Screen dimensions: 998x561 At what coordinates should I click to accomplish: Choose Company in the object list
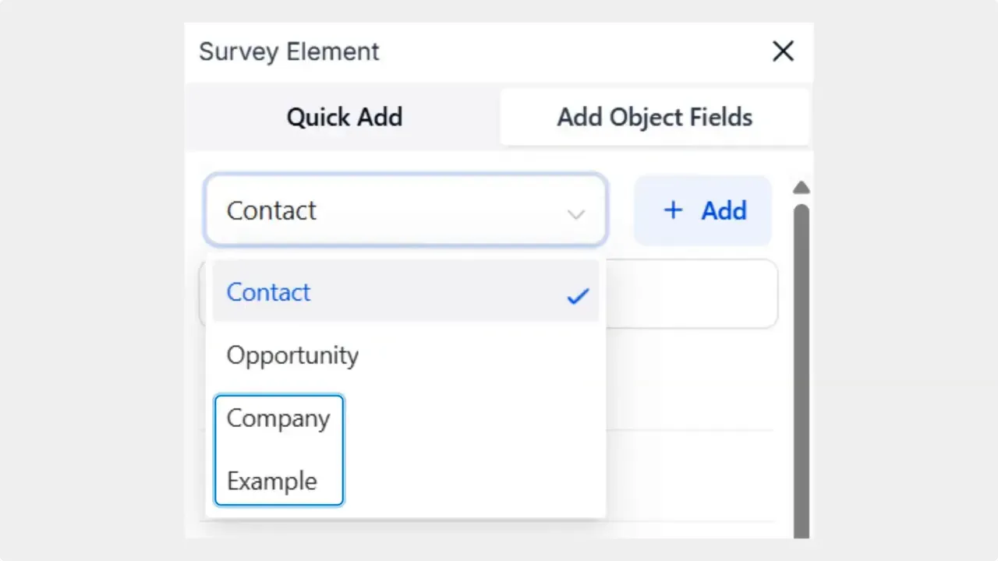tap(278, 418)
